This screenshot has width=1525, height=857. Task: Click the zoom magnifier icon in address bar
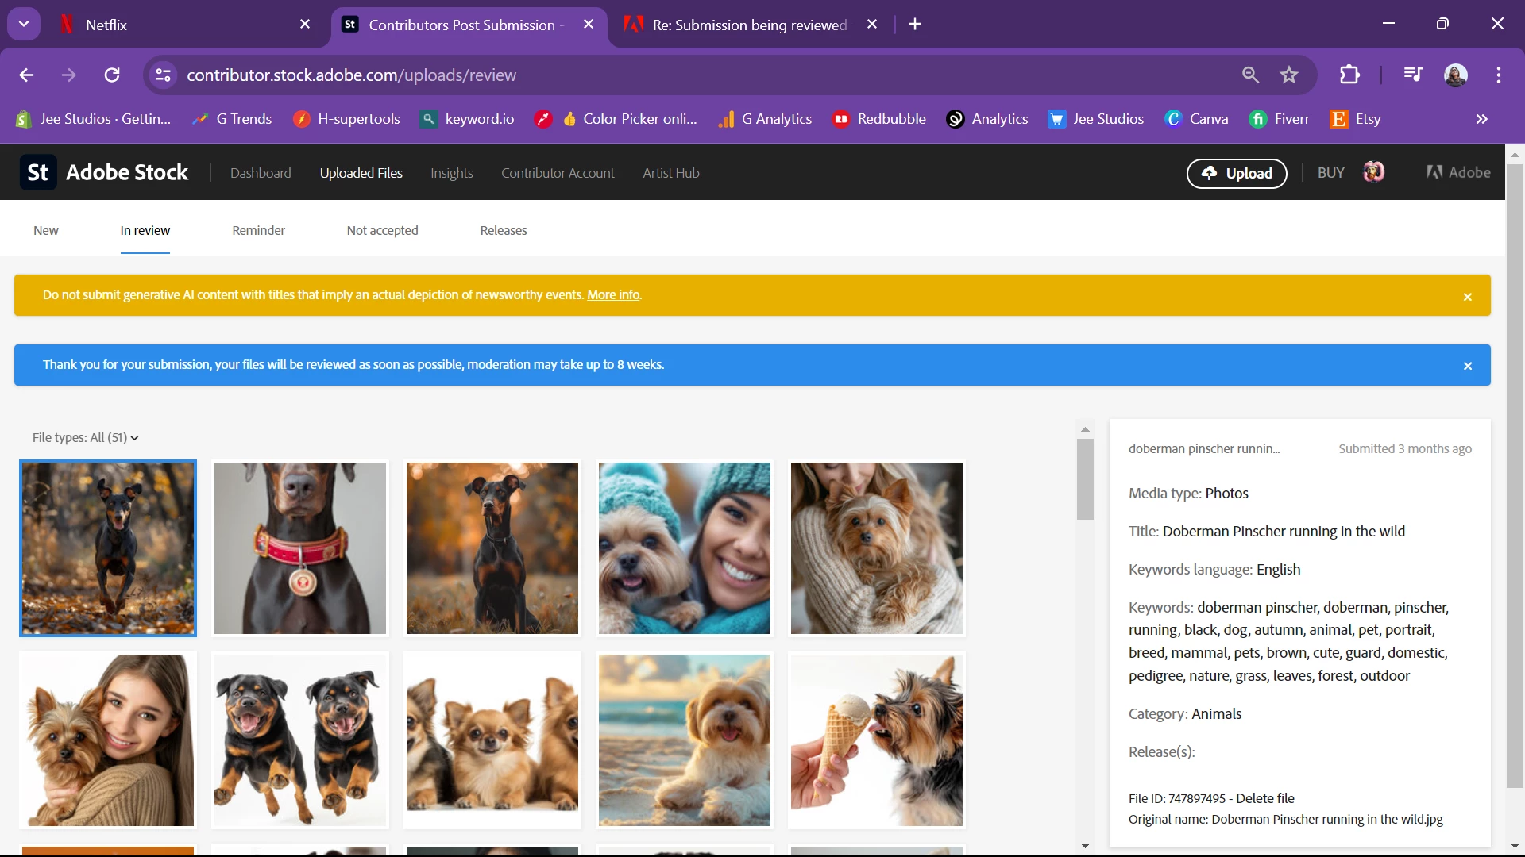pyautogui.click(x=1250, y=75)
